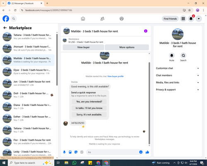Open the Flor conversation
This screenshot has height=166, width=207.
(x=28, y=142)
